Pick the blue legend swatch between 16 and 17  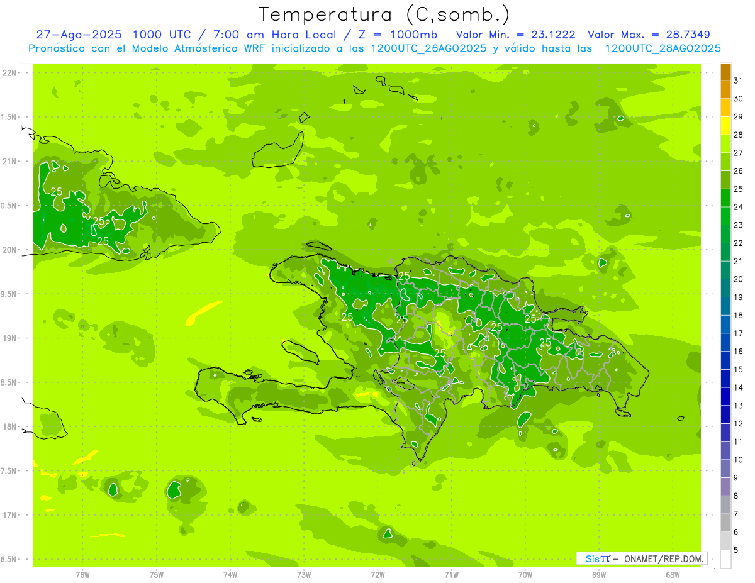point(725,342)
